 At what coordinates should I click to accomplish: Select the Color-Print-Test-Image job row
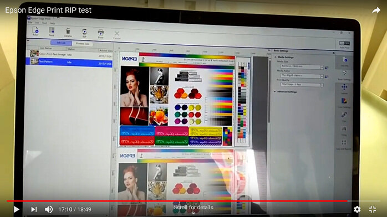tap(69, 54)
